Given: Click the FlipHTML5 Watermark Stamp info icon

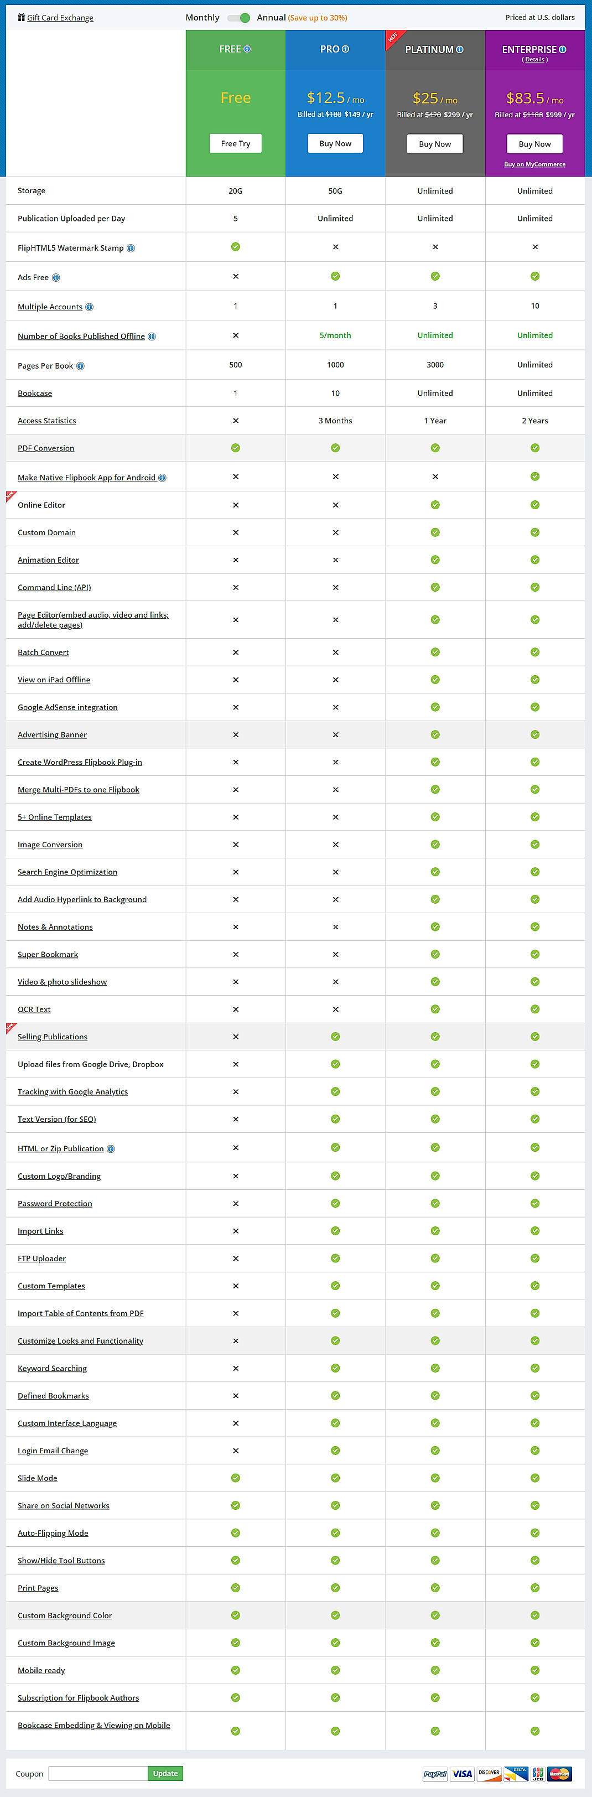Looking at the screenshot, I should (131, 247).
